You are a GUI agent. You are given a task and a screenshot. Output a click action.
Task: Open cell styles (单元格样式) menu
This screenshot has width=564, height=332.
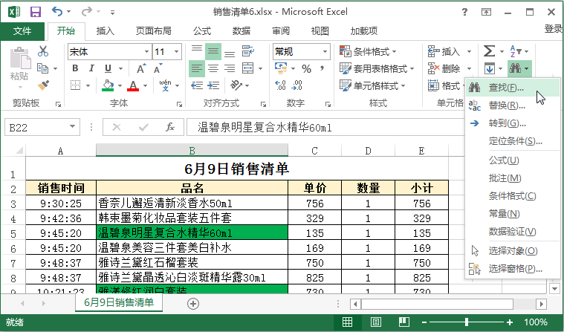coord(372,85)
